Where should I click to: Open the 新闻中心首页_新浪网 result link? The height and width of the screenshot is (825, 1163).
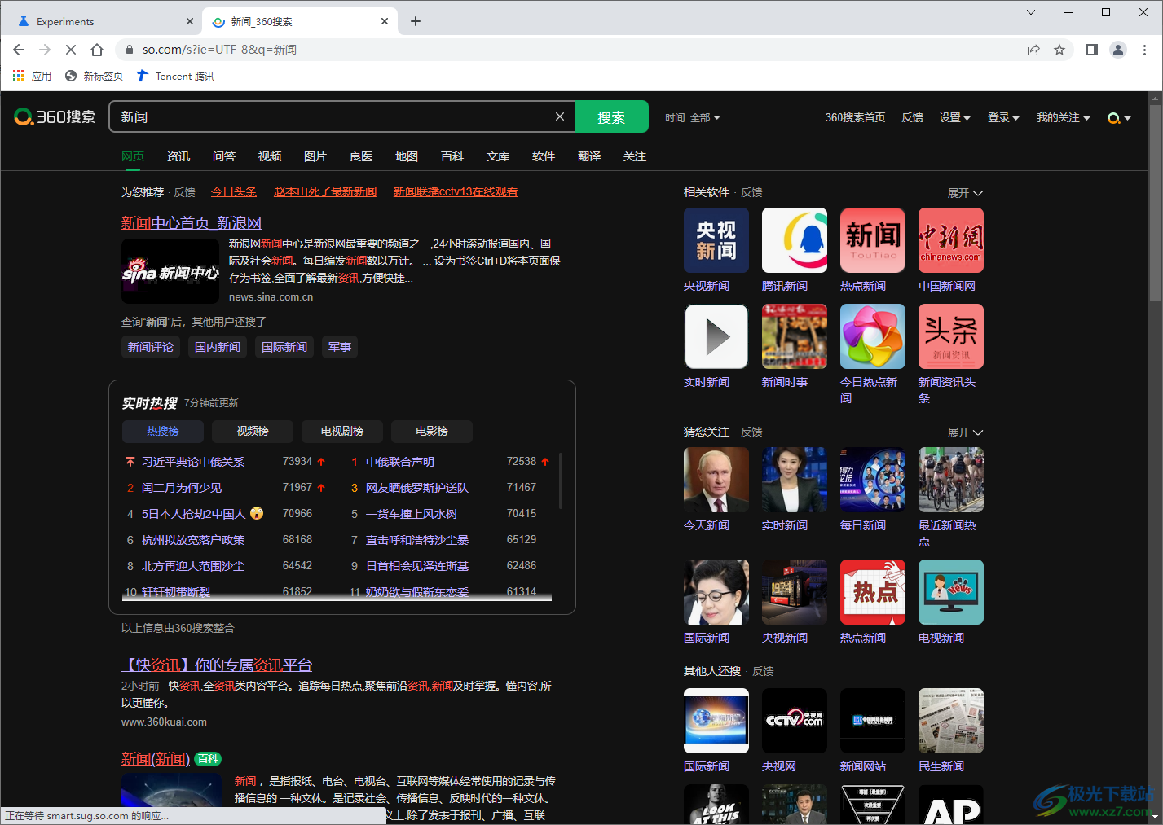click(x=192, y=222)
